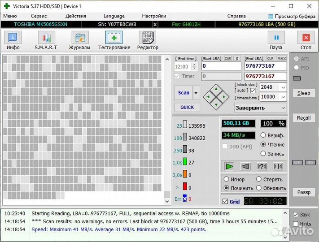Select the Обновить refresh option
319x242 pixels.
pyautogui.click(x=259, y=188)
